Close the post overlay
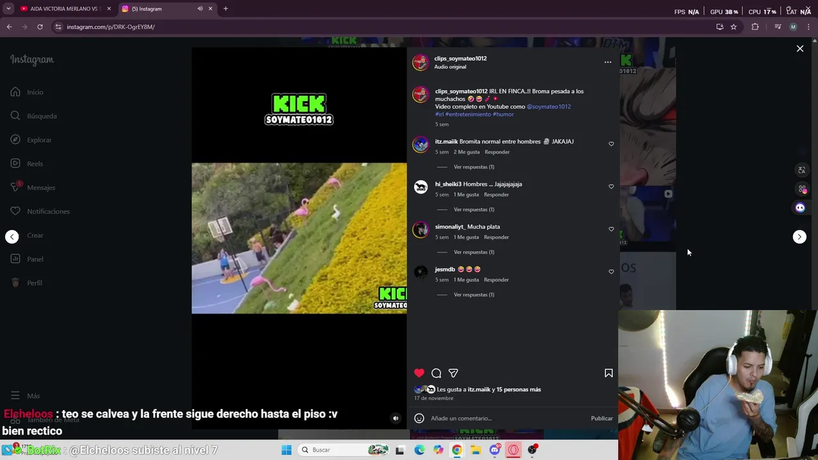 (799, 49)
